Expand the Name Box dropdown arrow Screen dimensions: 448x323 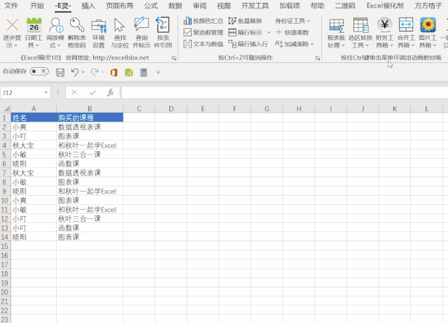tap(46, 92)
